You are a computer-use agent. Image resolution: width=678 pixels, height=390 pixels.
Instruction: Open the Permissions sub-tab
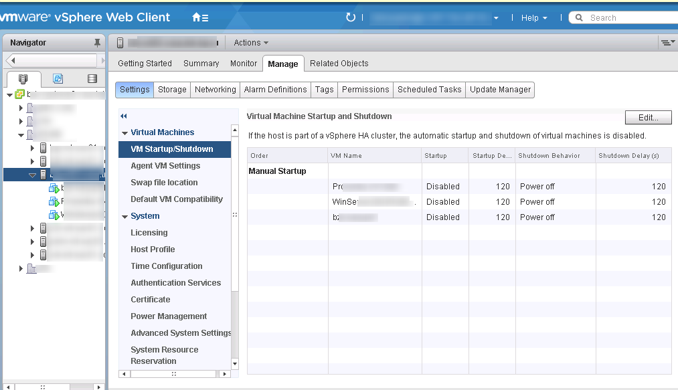(365, 90)
